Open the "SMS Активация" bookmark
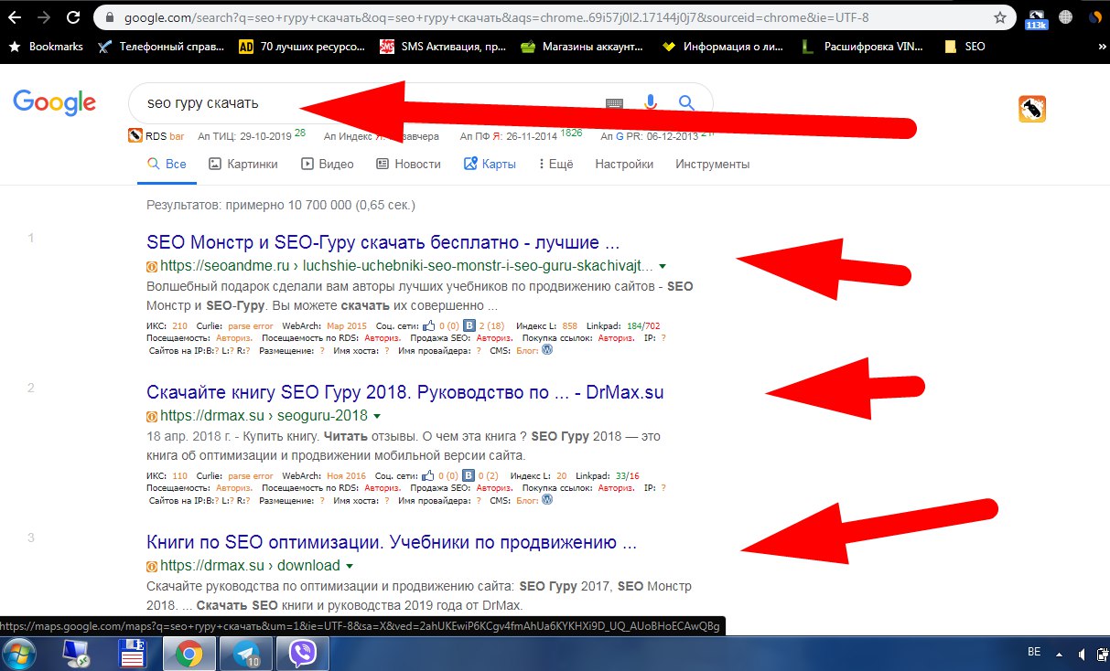This screenshot has height=671, width=1110. pyautogui.click(x=442, y=46)
